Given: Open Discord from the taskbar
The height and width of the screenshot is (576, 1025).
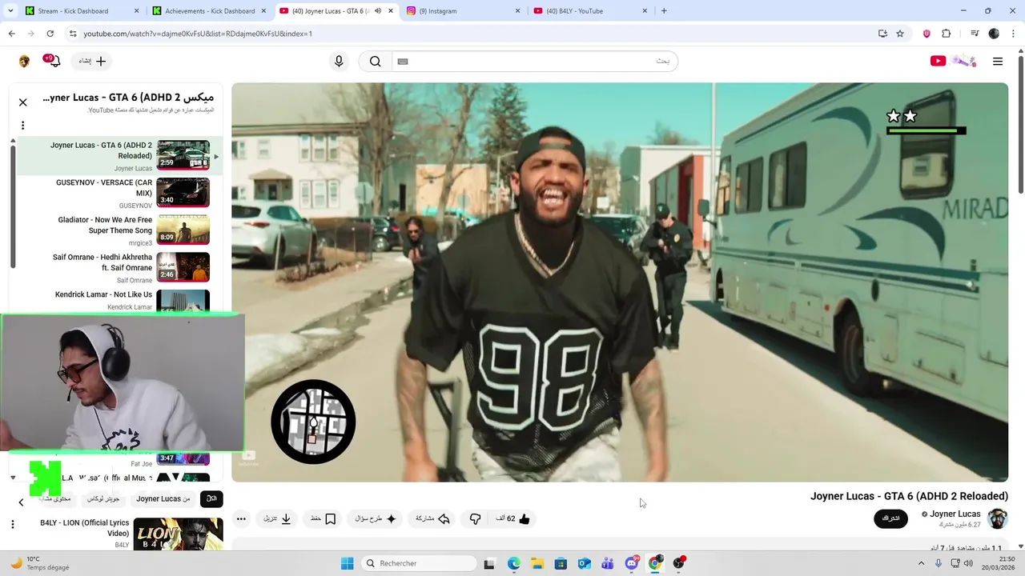Looking at the screenshot, I should pos(631,563).
